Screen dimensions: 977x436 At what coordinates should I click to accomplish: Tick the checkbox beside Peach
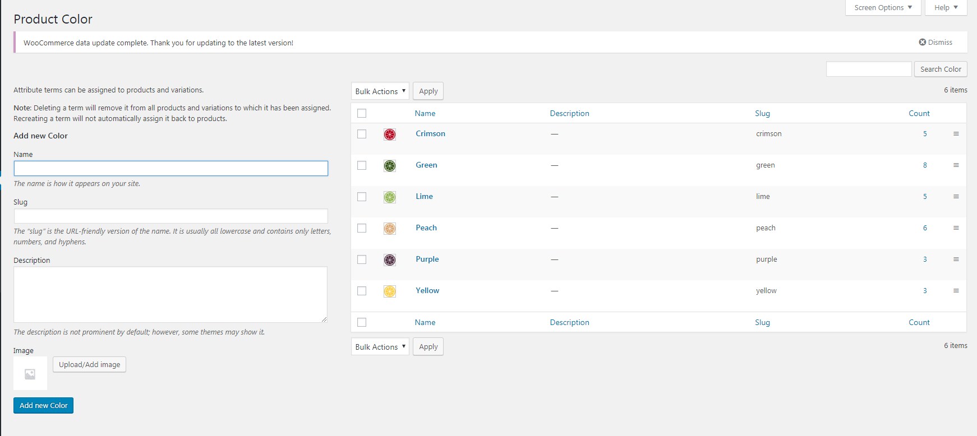point(362,228)
